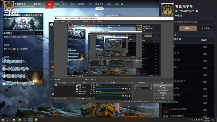217x122 pixels.
Task: Mute the 桌面音频 speaker icon
Action: tap(126, 96)
